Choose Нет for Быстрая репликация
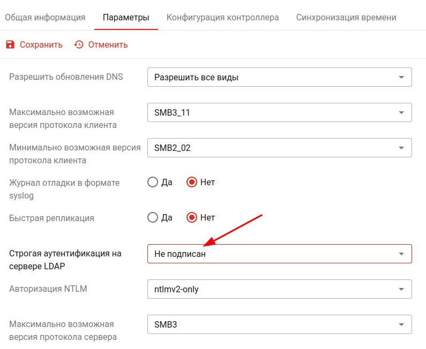The image size is (426, 349). 192,218
